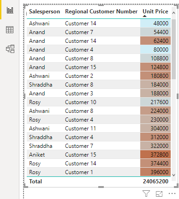
Task: Open the Report view icon
Action: coord(10,10)
